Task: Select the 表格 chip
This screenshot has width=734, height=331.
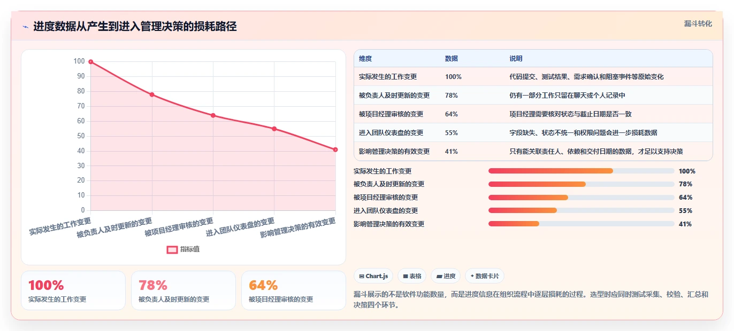Action: click(412, 276)
